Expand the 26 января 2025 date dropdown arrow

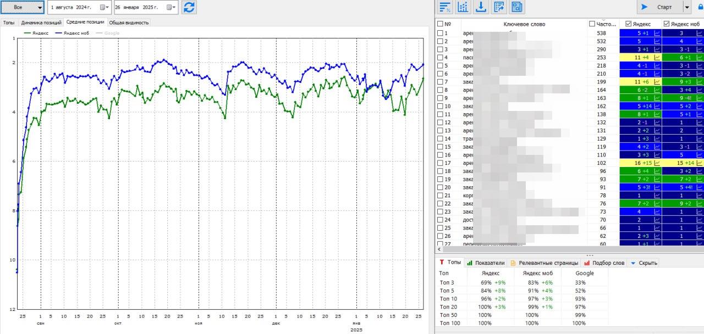[175, 7]
